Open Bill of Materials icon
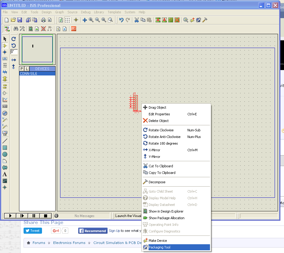Image resolution: width=284 pixels, height=253 pixels. [58, 29]
